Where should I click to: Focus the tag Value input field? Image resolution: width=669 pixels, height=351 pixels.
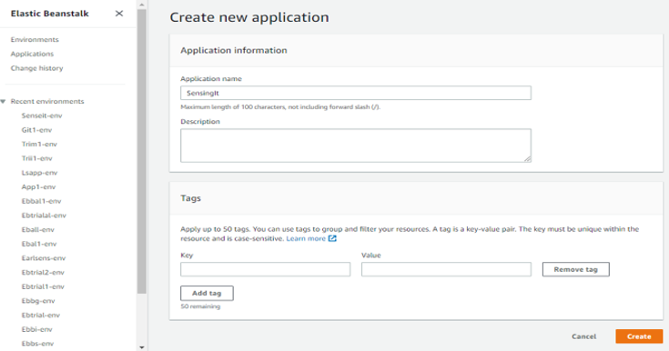(446, 269)
